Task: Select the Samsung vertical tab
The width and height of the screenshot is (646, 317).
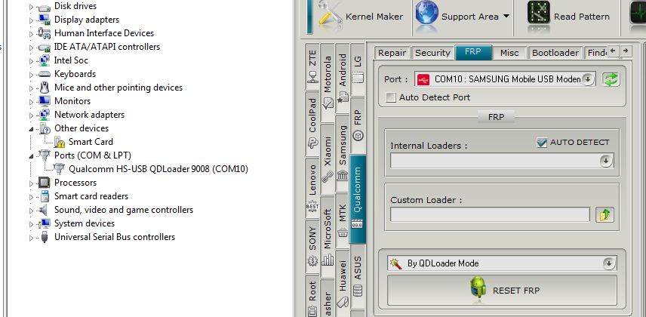Action: coord(343,153)
